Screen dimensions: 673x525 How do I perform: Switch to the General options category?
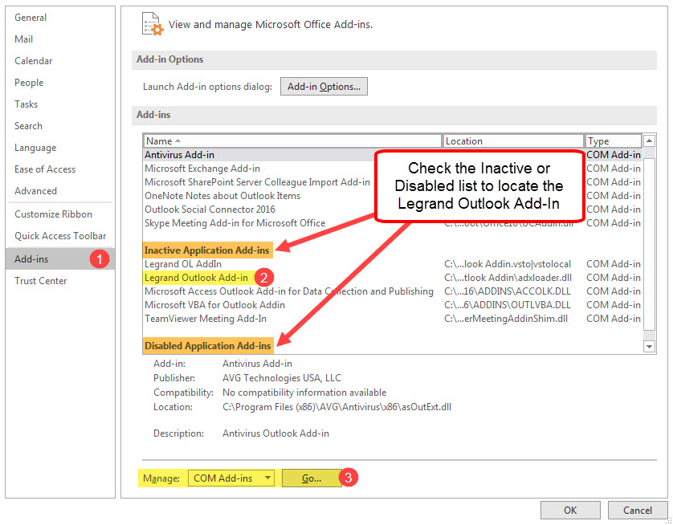tap(31, 18)
